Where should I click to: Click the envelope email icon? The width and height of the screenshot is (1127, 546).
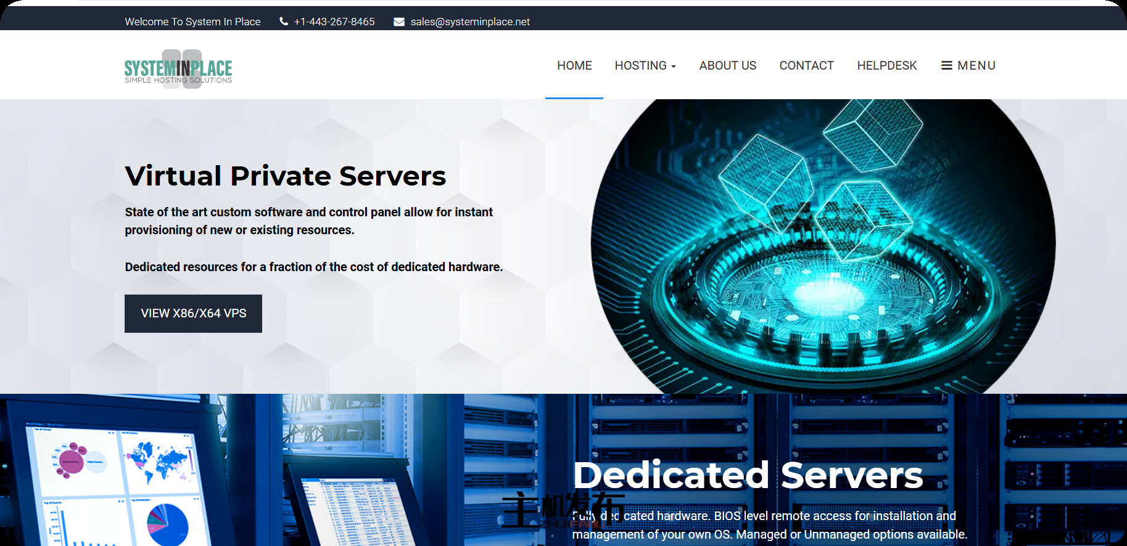(x=399, y=22)
